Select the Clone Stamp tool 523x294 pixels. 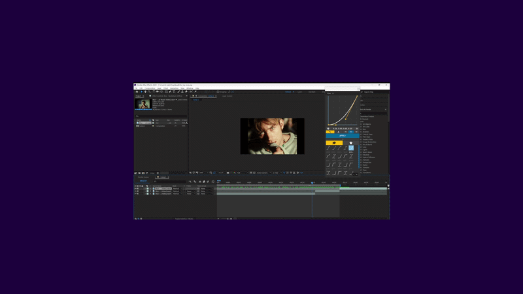[x=182, y=91]
